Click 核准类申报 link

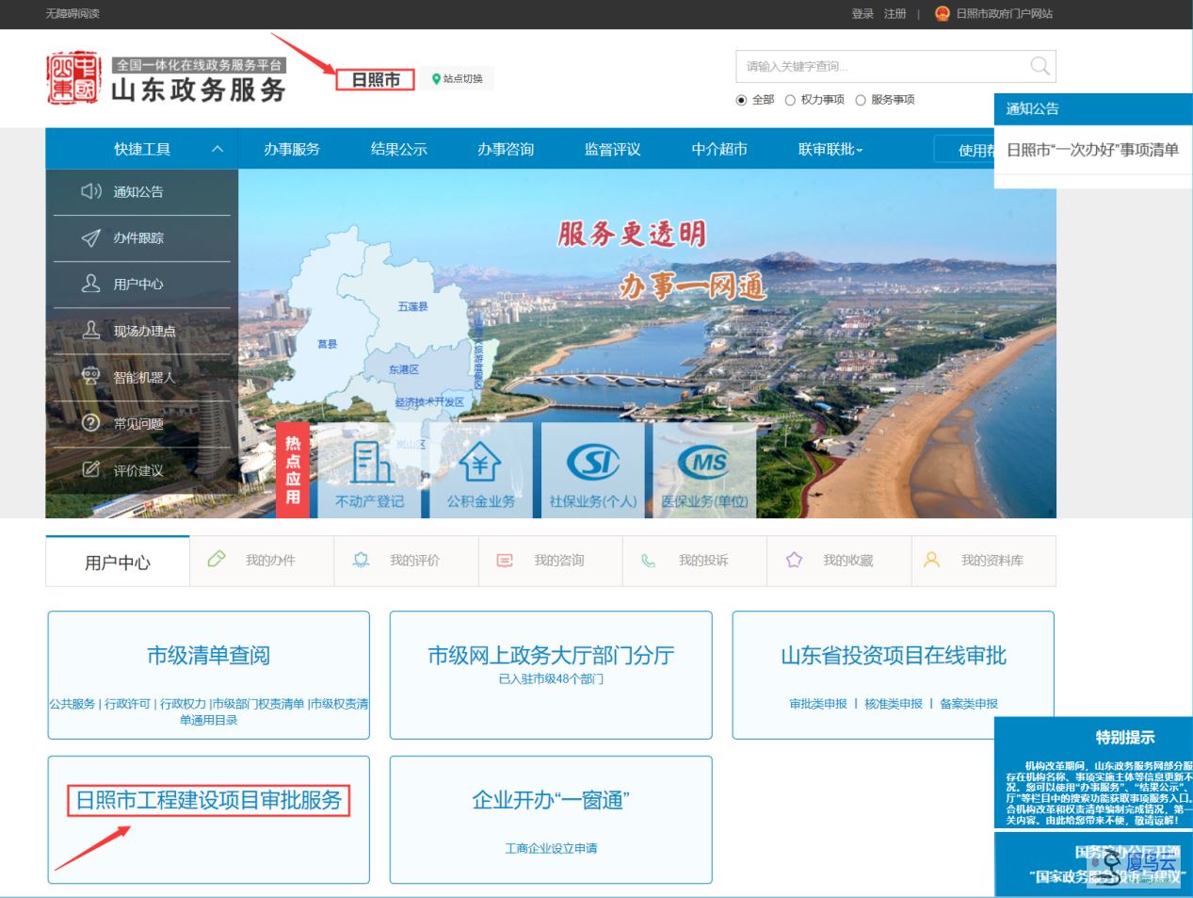pos(894,704)
